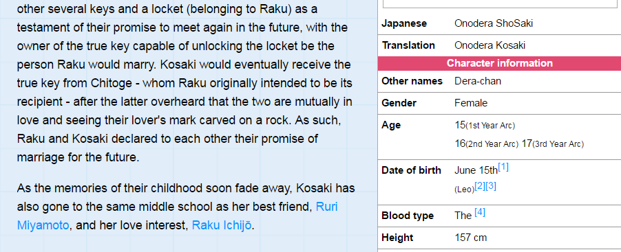Click the Age label in infobox
Image resolution: width=621 pixels, height=252 pixels.
coord(391,125)
